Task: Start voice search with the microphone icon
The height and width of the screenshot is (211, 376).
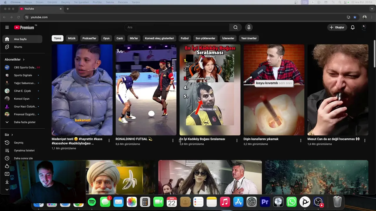Action: 249,27
